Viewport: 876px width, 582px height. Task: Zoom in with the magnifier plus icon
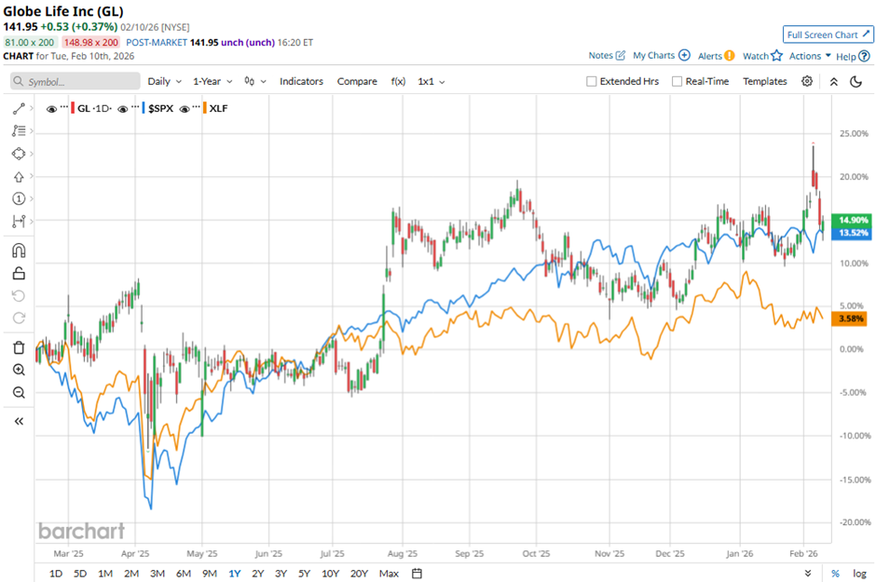(x=19, y=370)
